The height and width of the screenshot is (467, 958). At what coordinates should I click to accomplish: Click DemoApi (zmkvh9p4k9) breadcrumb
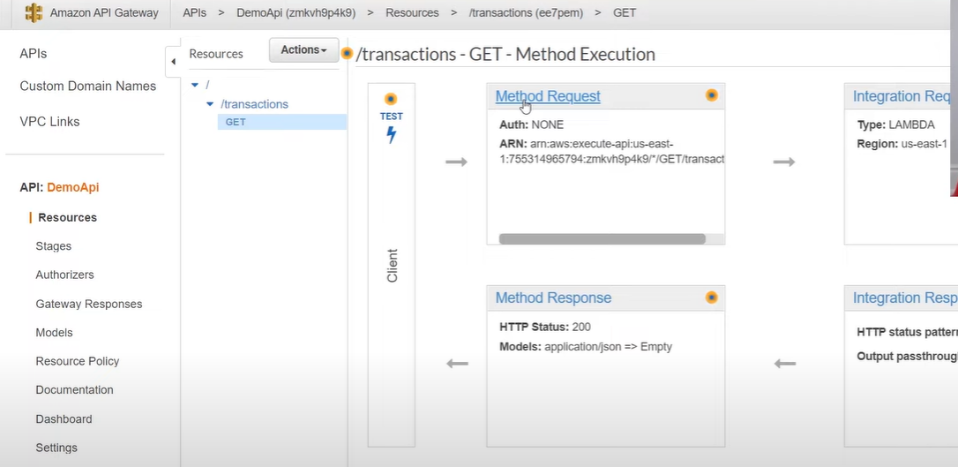pos(296,13)
